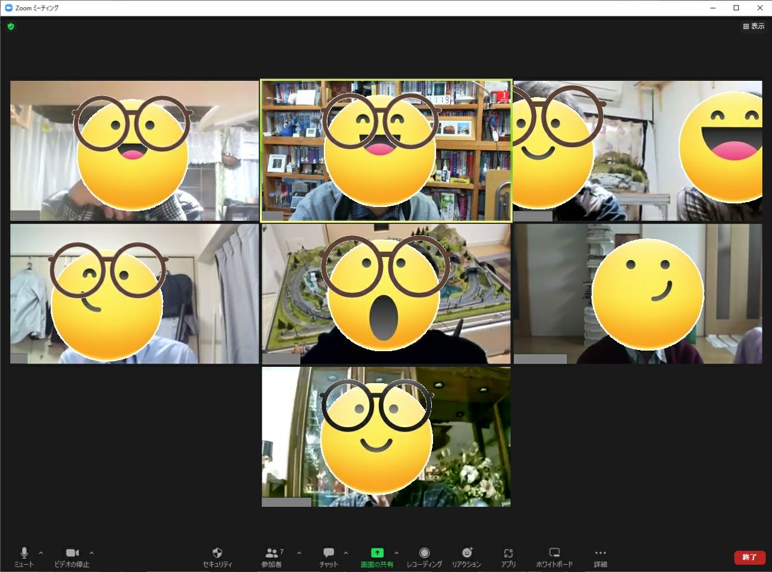Expand arrow next to チャット

point(346,553)
